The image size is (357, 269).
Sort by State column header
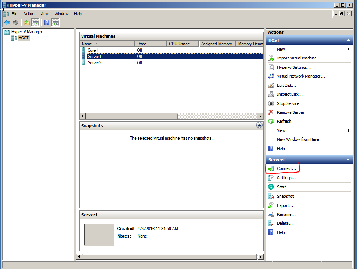[x=151, y=44]
